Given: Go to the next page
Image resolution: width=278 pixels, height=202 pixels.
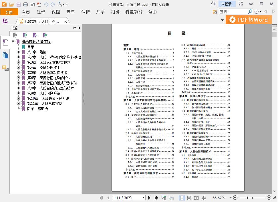Looking at the screenshot, I should pos(149,198).
